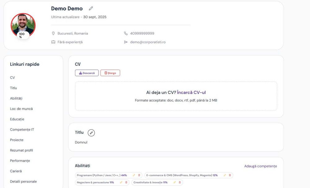Delete the Negociere & persuasiune skill
Screen dimensions: 310x188
point(126,182)
